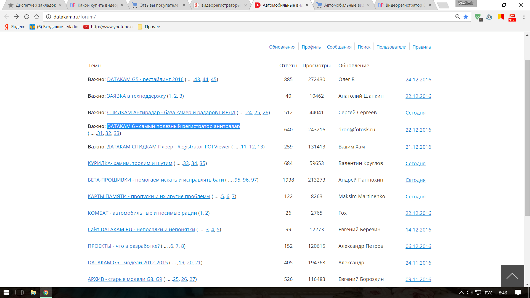Open the Правила link
The width and height of the screenshot is (530, 298).
[x=421, y=47]
